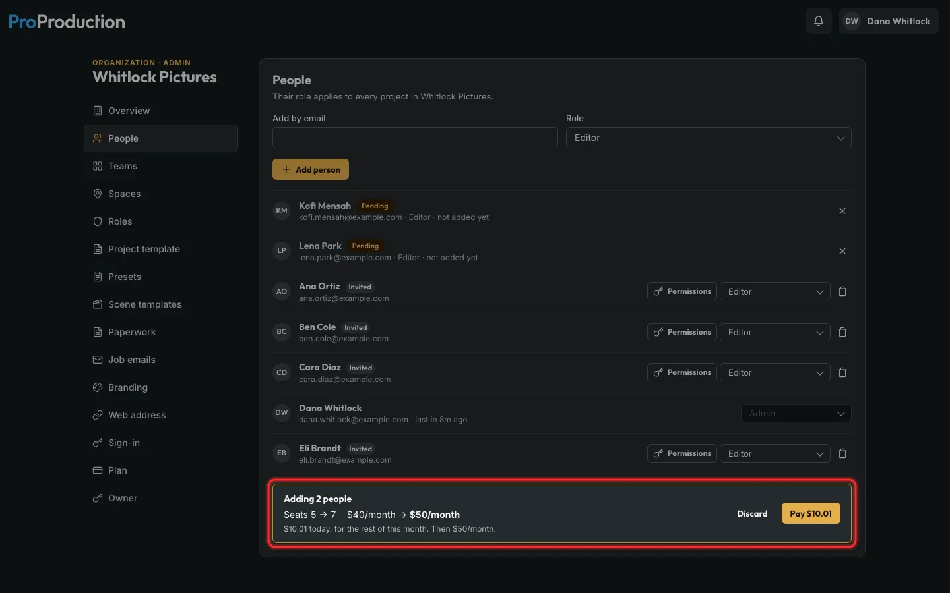Open the Teams section
This screenshot has height=593, width=950.
click(x=161, y=166)
